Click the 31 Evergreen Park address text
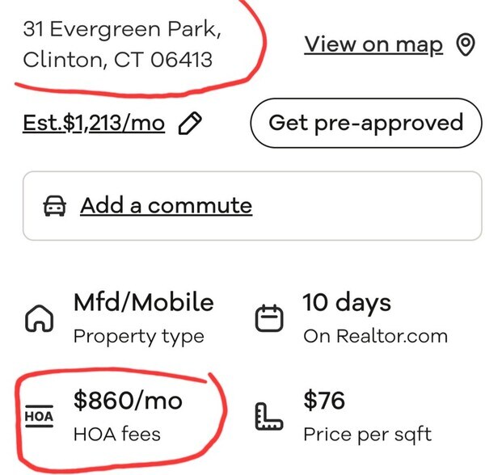The image size is (502, 475). tap(122, 30)
